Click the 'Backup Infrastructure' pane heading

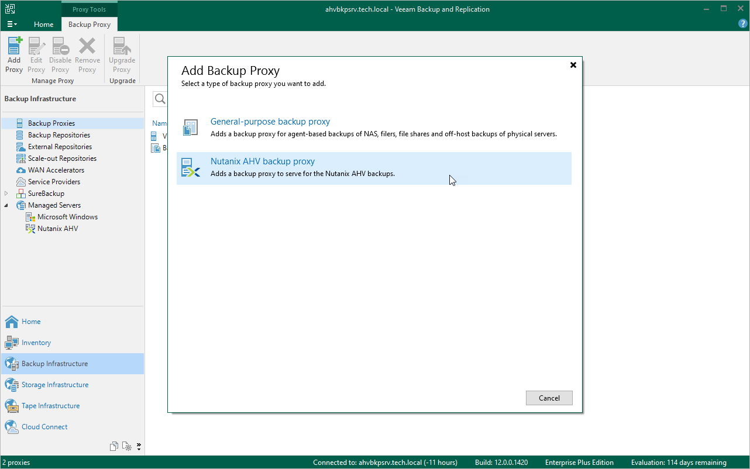[x=40, y=99]
